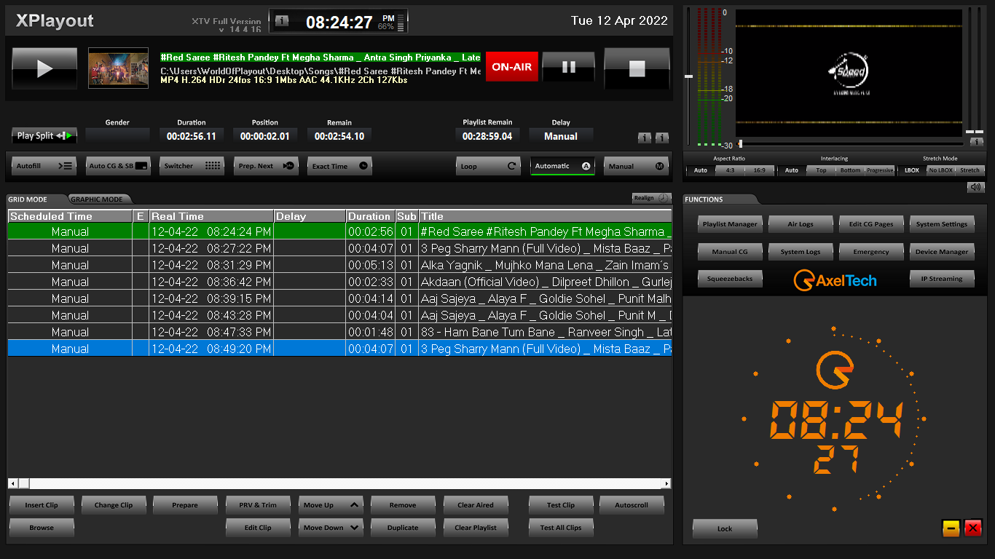Set aspect ratio to 16:9
This screenshot has width=995, height=559.
(759, 170)
